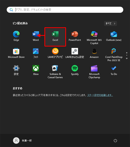Launch Outlook (new)
Viewport: 130px width, 147px height.
[114, 36]
